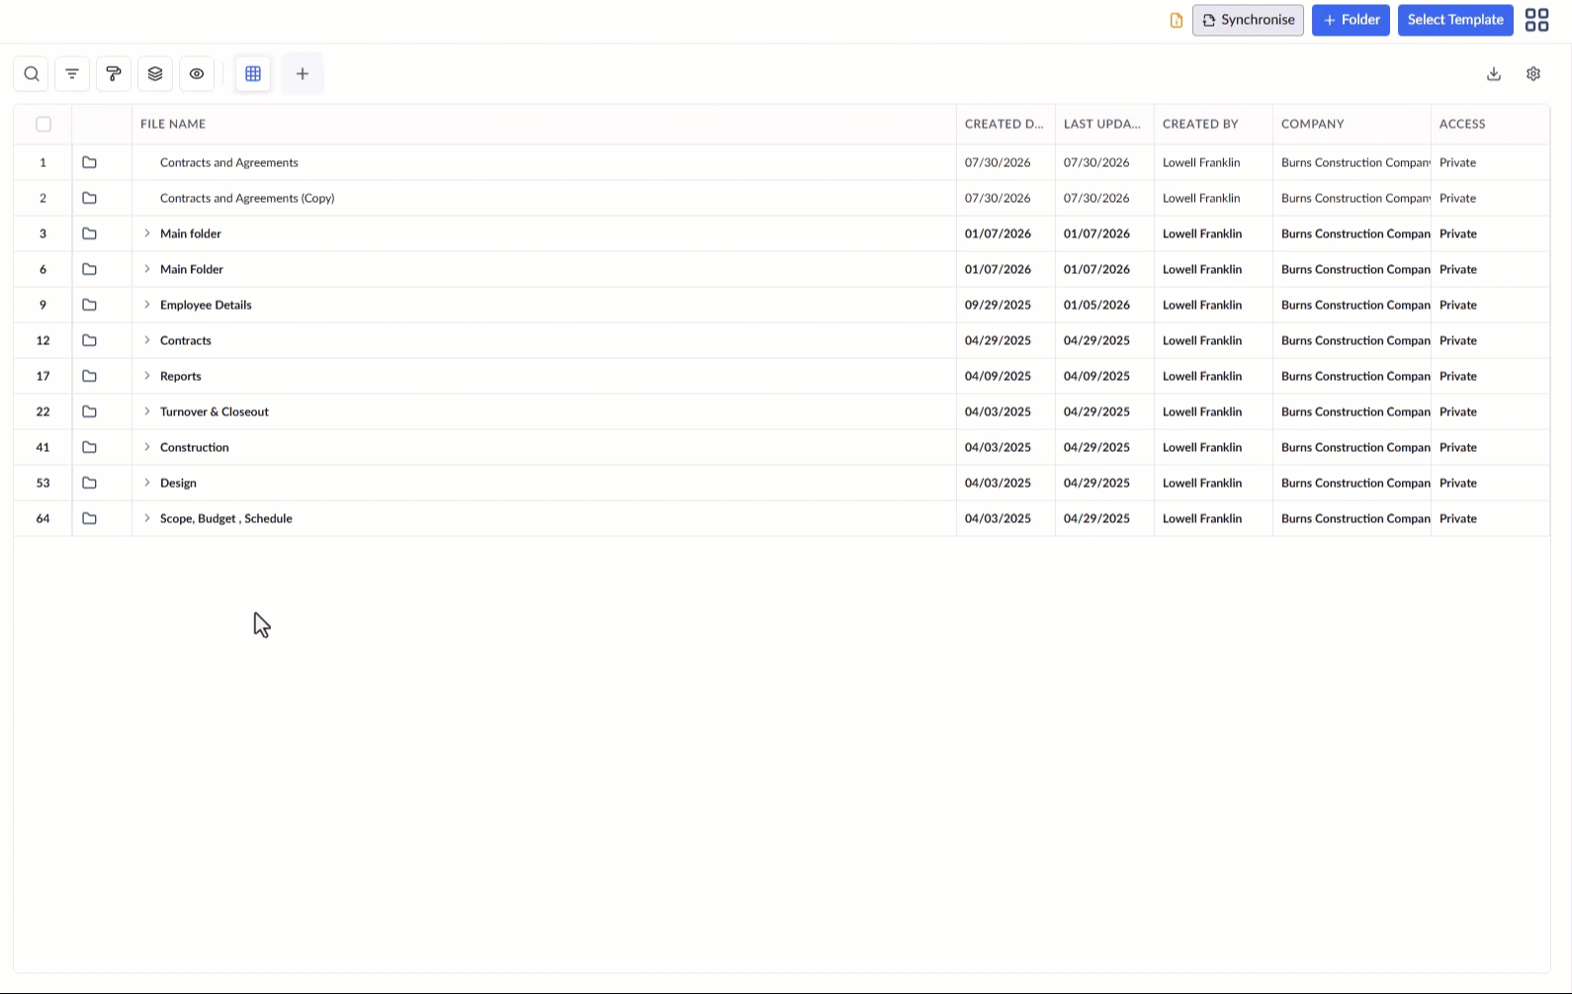Viewport: 1572px width, 994px height.
Task: Open 'Contracts and Agreements' file name
Action: pos(229,162)
